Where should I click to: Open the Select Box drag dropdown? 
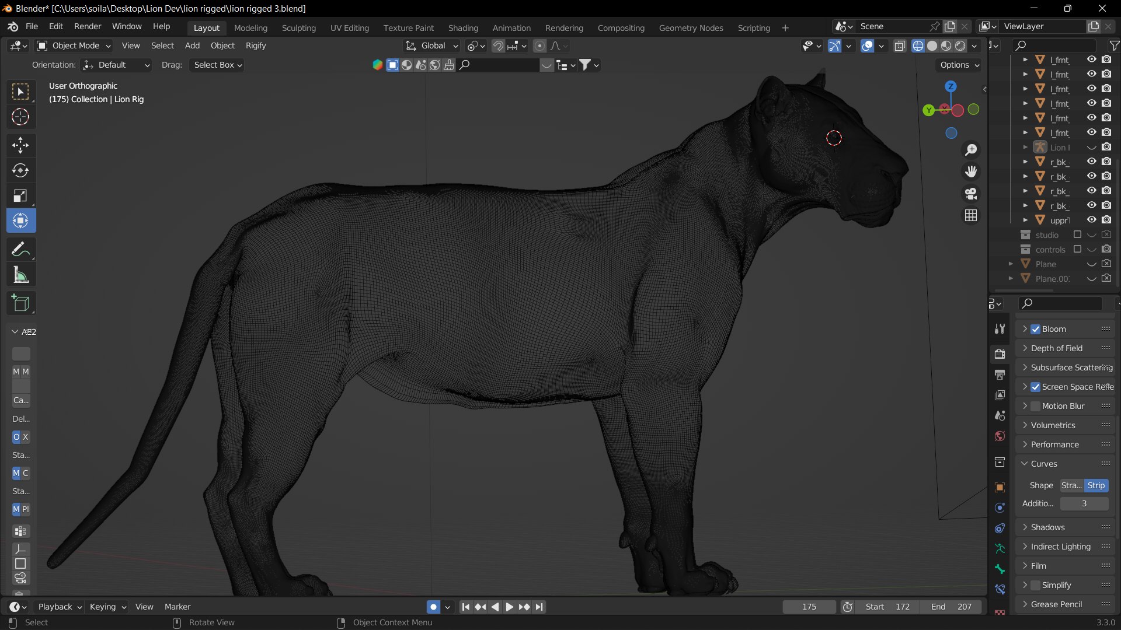[x=217, y=65]
